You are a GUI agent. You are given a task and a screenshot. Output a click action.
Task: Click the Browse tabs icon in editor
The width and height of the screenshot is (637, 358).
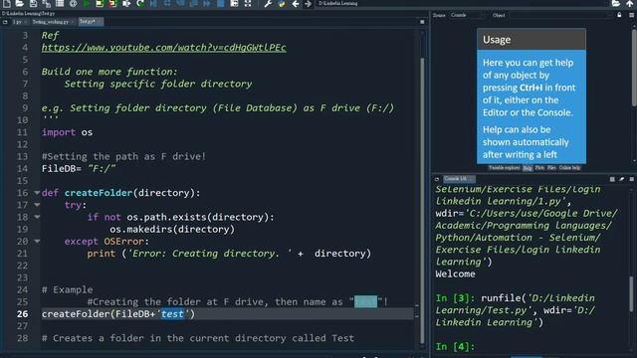(x=5, y=22)
